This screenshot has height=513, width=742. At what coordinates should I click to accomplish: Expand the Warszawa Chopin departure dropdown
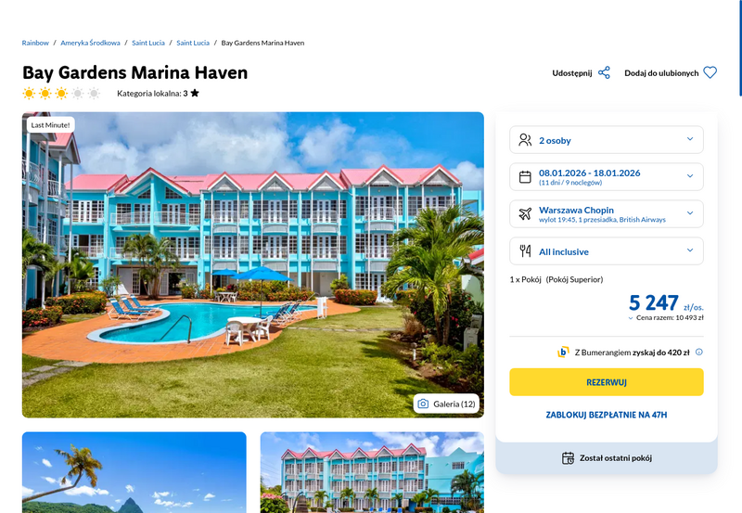coord(607,214)
